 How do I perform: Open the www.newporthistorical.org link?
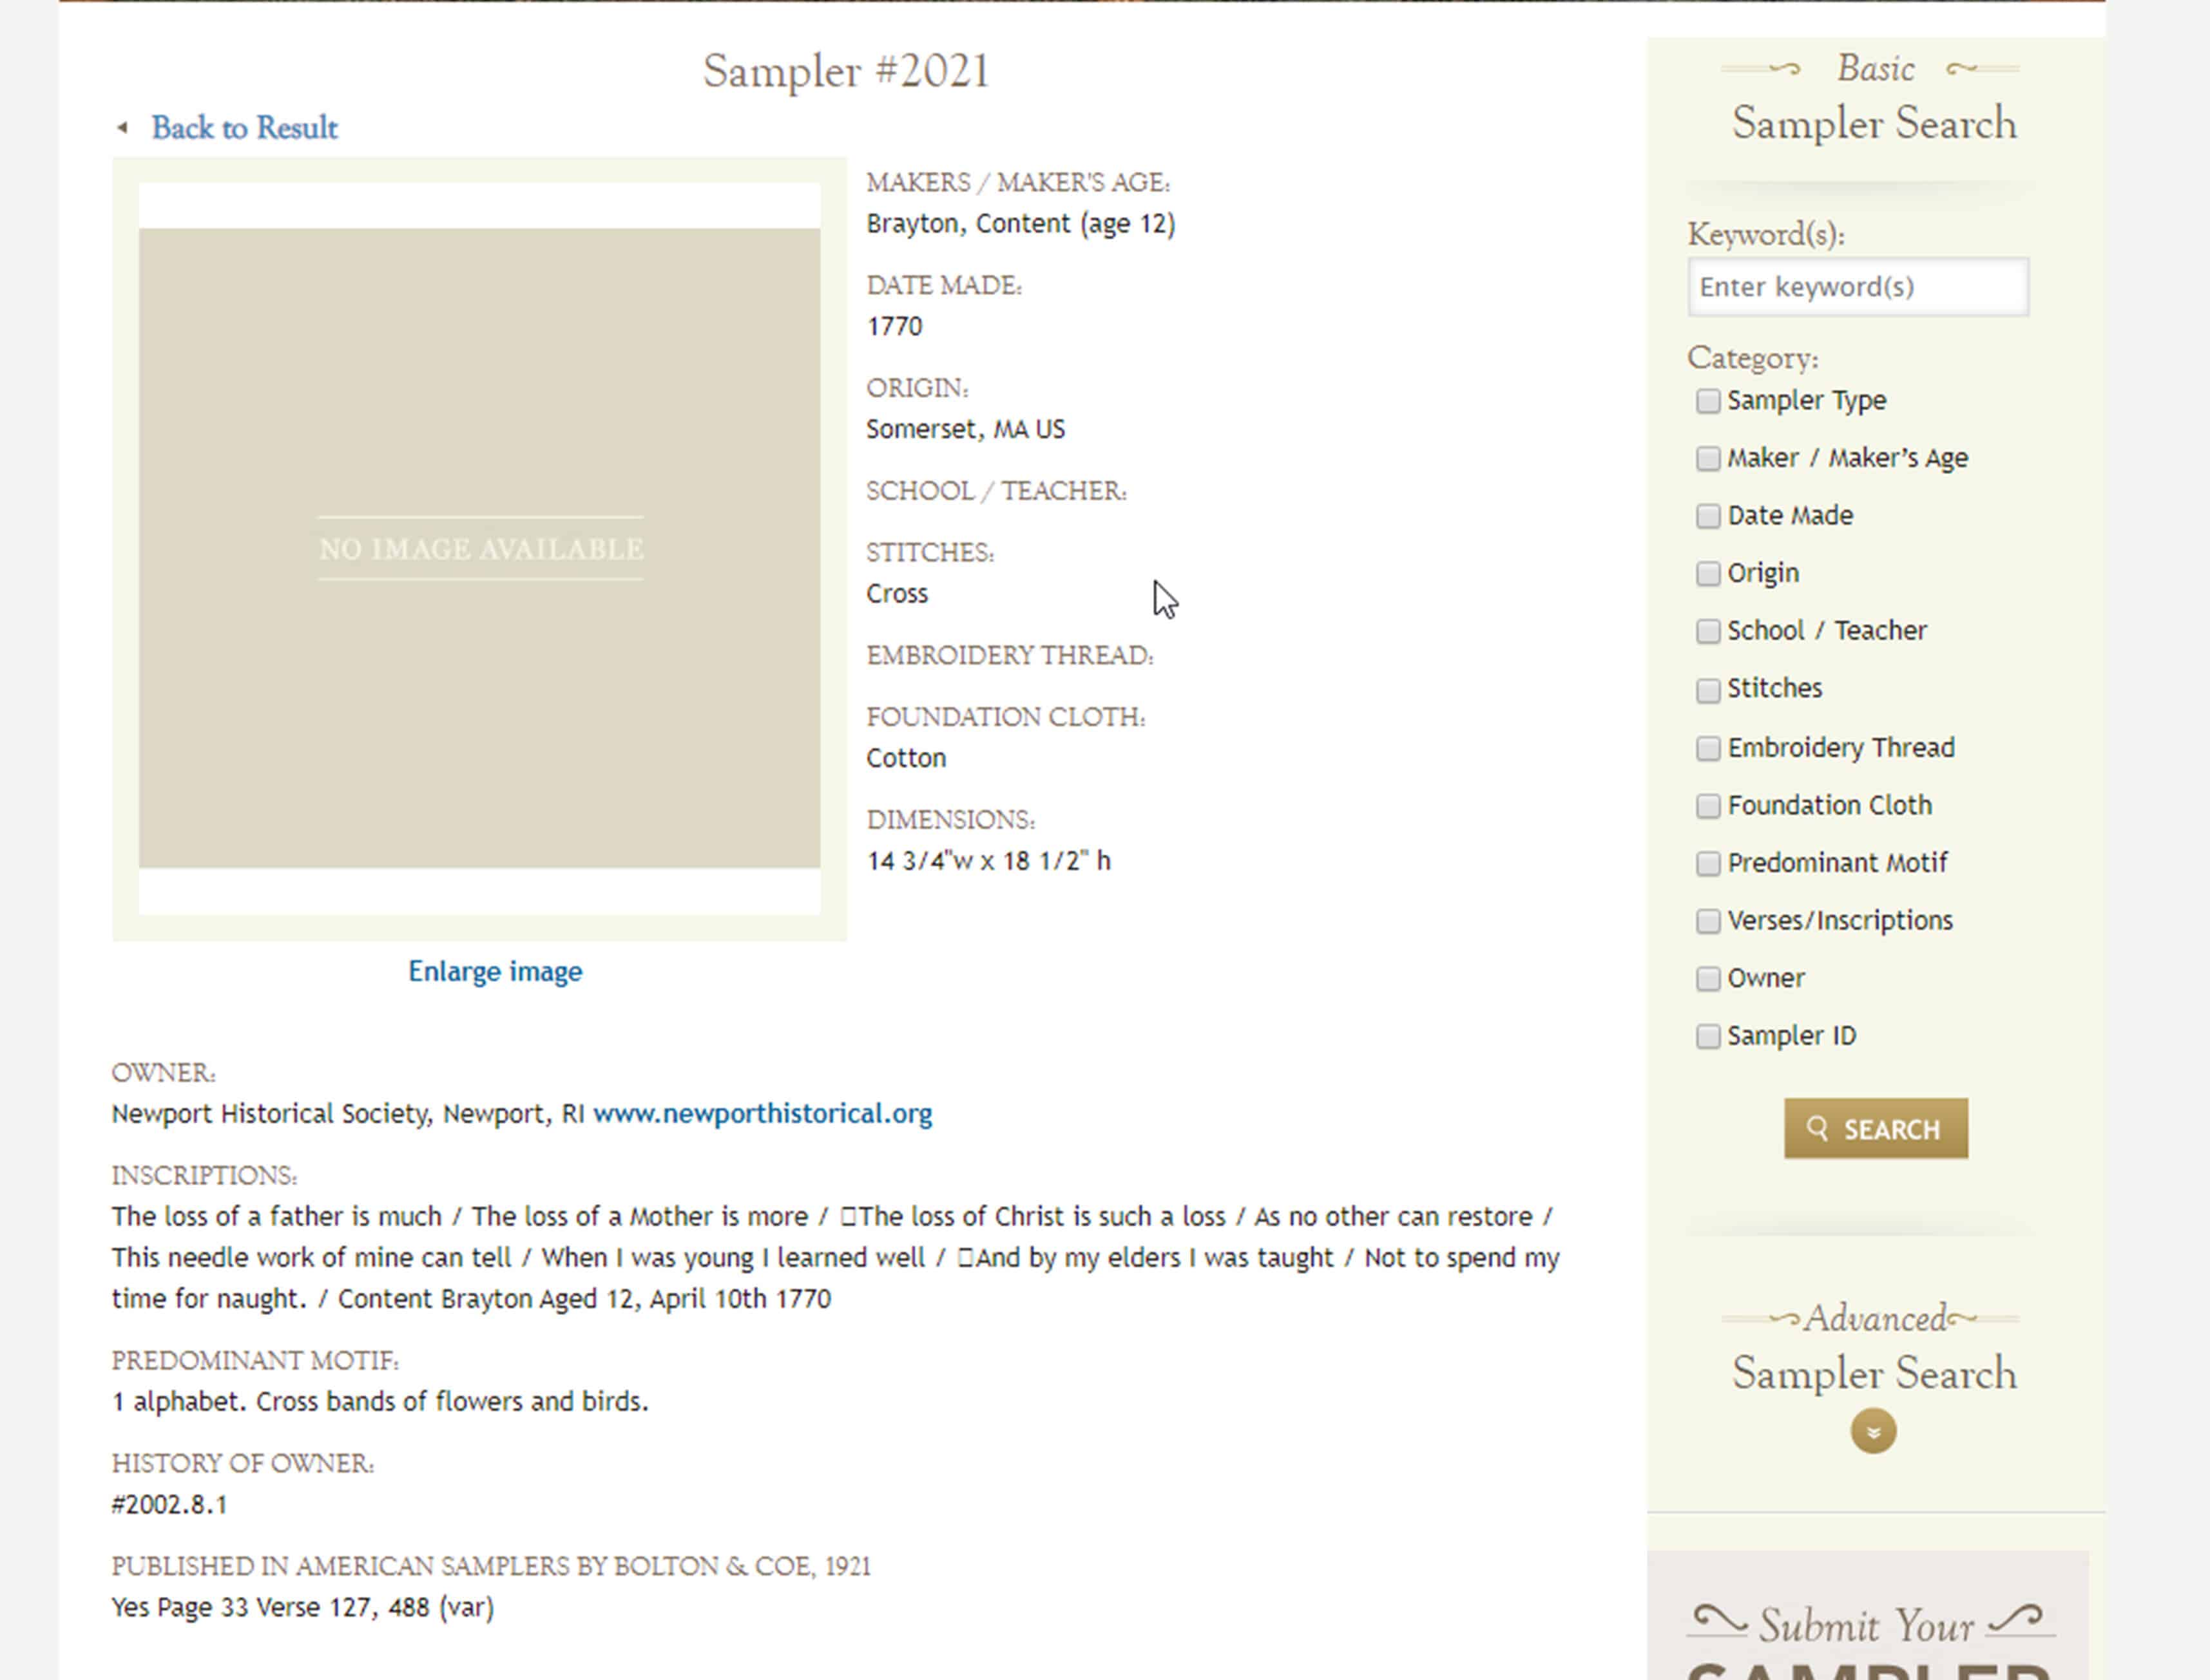click(762, 1113)
